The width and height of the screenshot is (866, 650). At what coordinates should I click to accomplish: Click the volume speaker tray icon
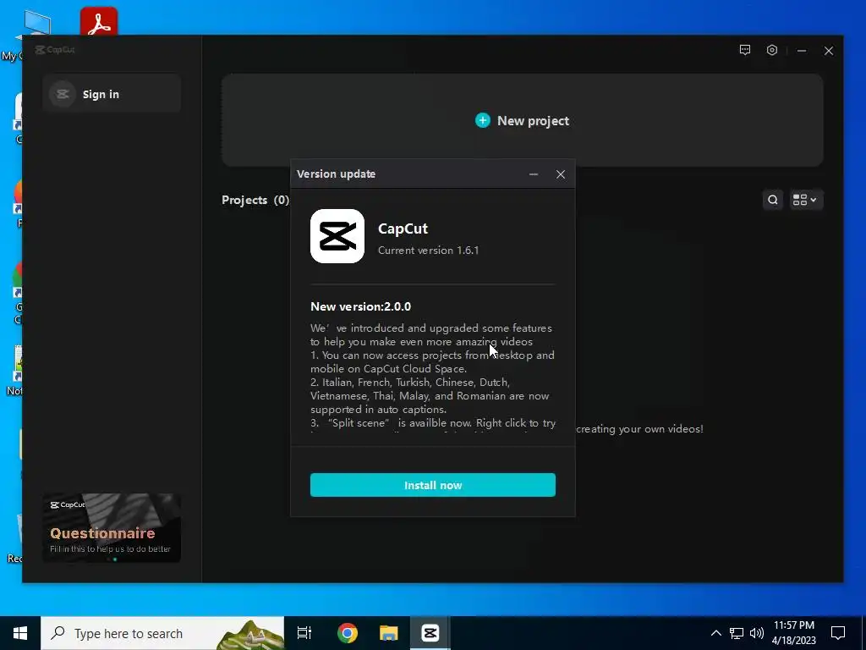point(757,633)
